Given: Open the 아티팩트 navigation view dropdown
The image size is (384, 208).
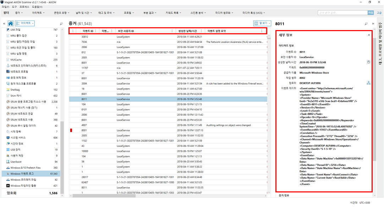Looking at the screenshot, I should point(25,23).
